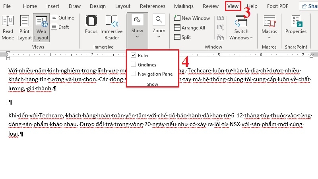Open the Insert tab
The image size is (318, 179).
point(53,6)
